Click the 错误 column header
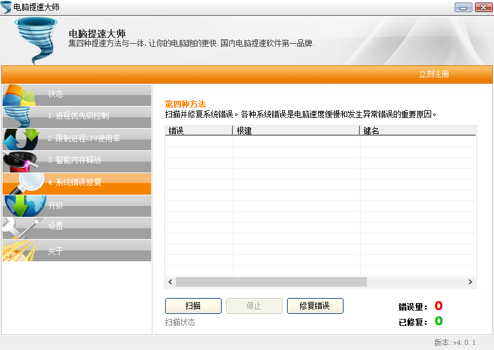The height and width of the screenshot is (350, 494). (199, 131)
